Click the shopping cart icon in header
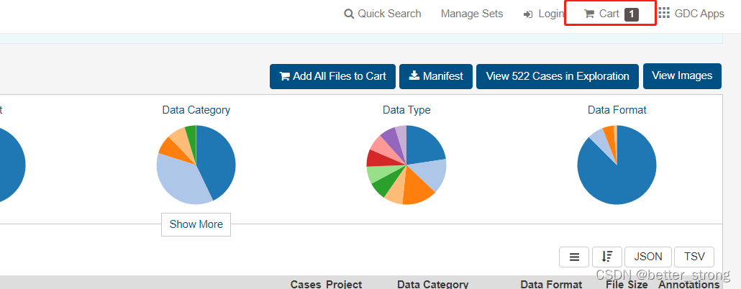Image resolution: width=741 pixels, height=289 pixels. (588, 14)
